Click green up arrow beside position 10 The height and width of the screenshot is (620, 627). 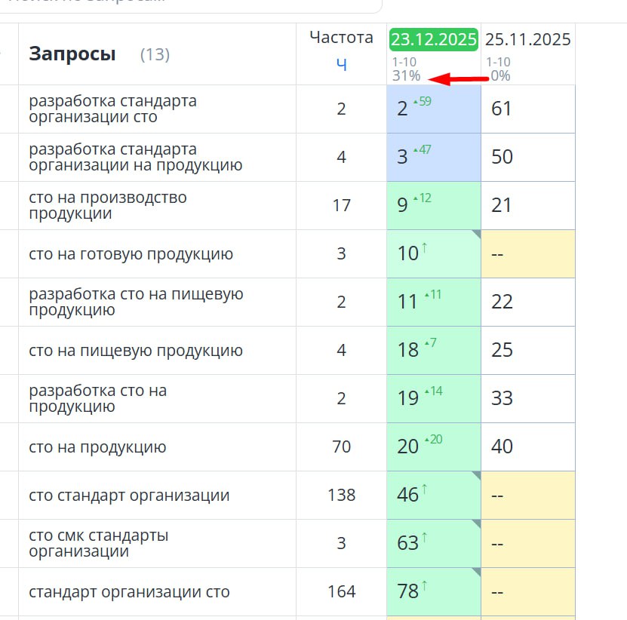coord(424,247)
